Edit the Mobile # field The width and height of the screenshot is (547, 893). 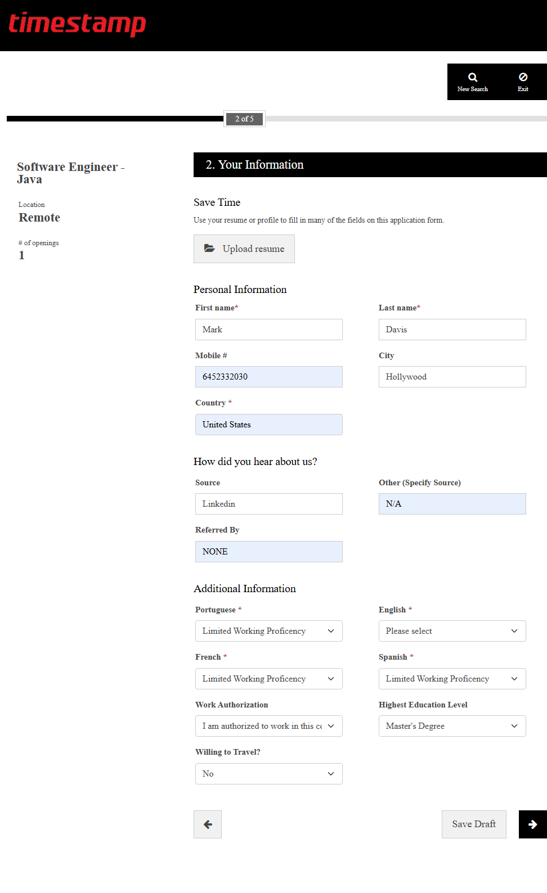[268, 377]
